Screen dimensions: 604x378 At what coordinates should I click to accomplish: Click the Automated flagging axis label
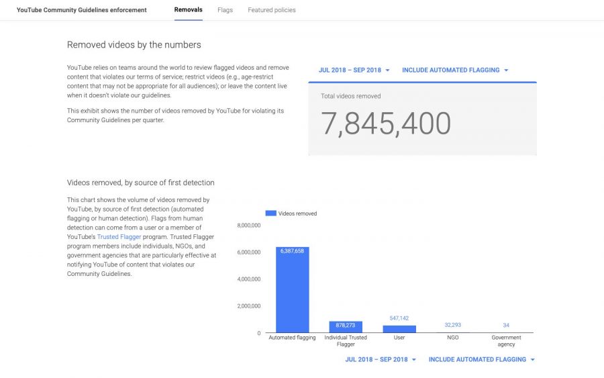[x=292, y=338]
